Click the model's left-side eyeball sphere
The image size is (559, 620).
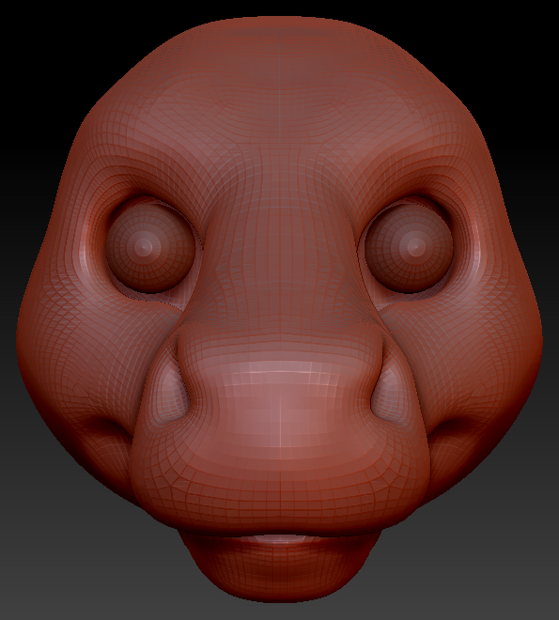pyautogui.click(x=150, y=248)
